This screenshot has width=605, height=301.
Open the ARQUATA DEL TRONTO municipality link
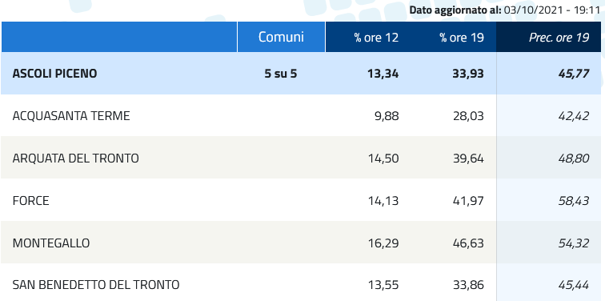(75, 159)
